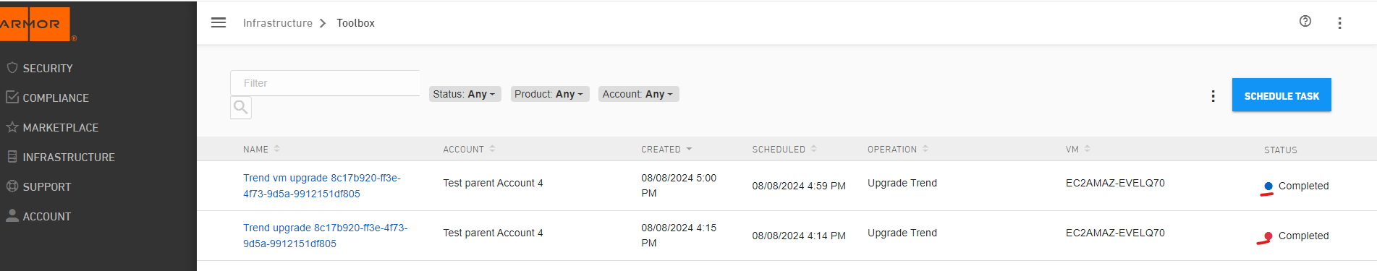1377x271 pixels.
Task: Open table options vertical dots menu
Action: pyautogui.click(x=1213, y=96)
